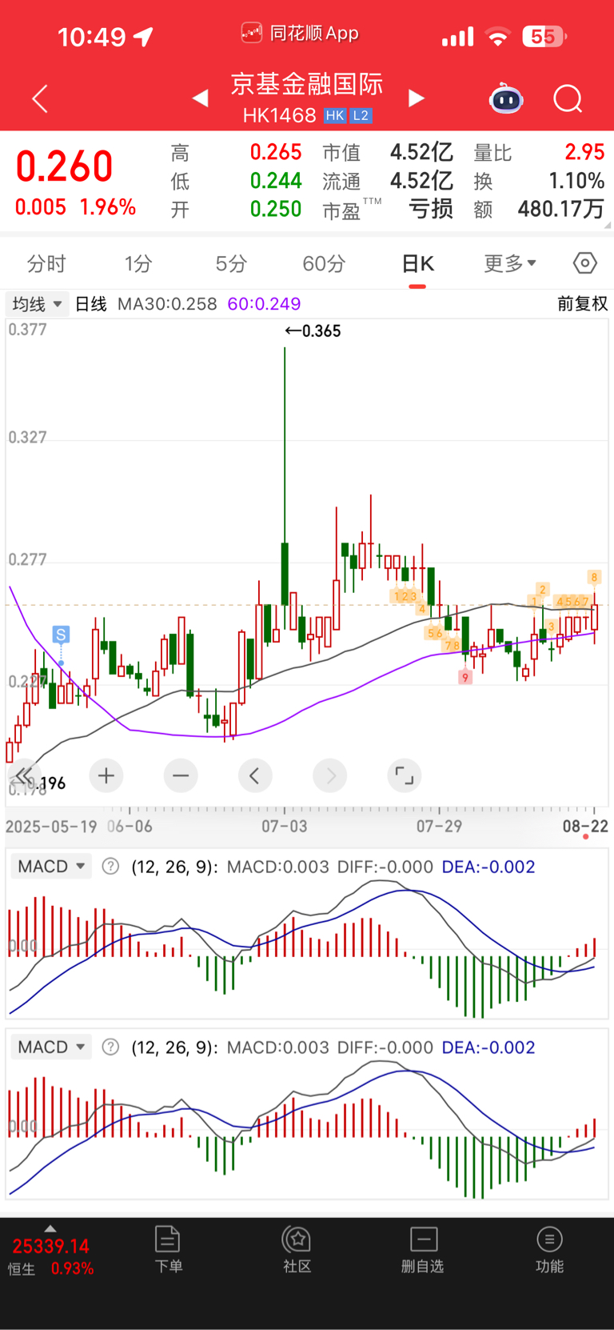The width and height of the screenshot is (614, 1330).
Task: Tap market cap value 4.52亿 beside 市值
Action: click(421, 152)
